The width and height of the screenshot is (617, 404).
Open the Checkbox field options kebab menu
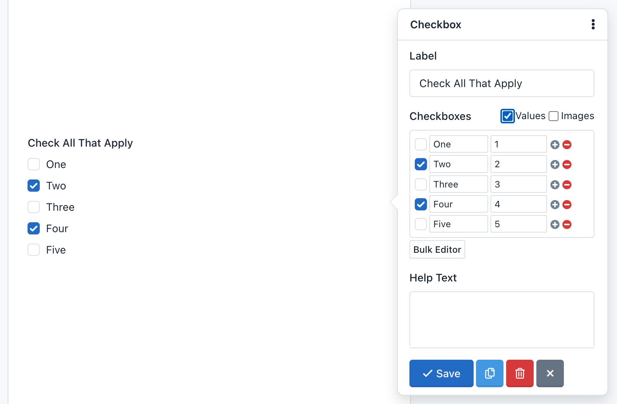tap(593, 24)
